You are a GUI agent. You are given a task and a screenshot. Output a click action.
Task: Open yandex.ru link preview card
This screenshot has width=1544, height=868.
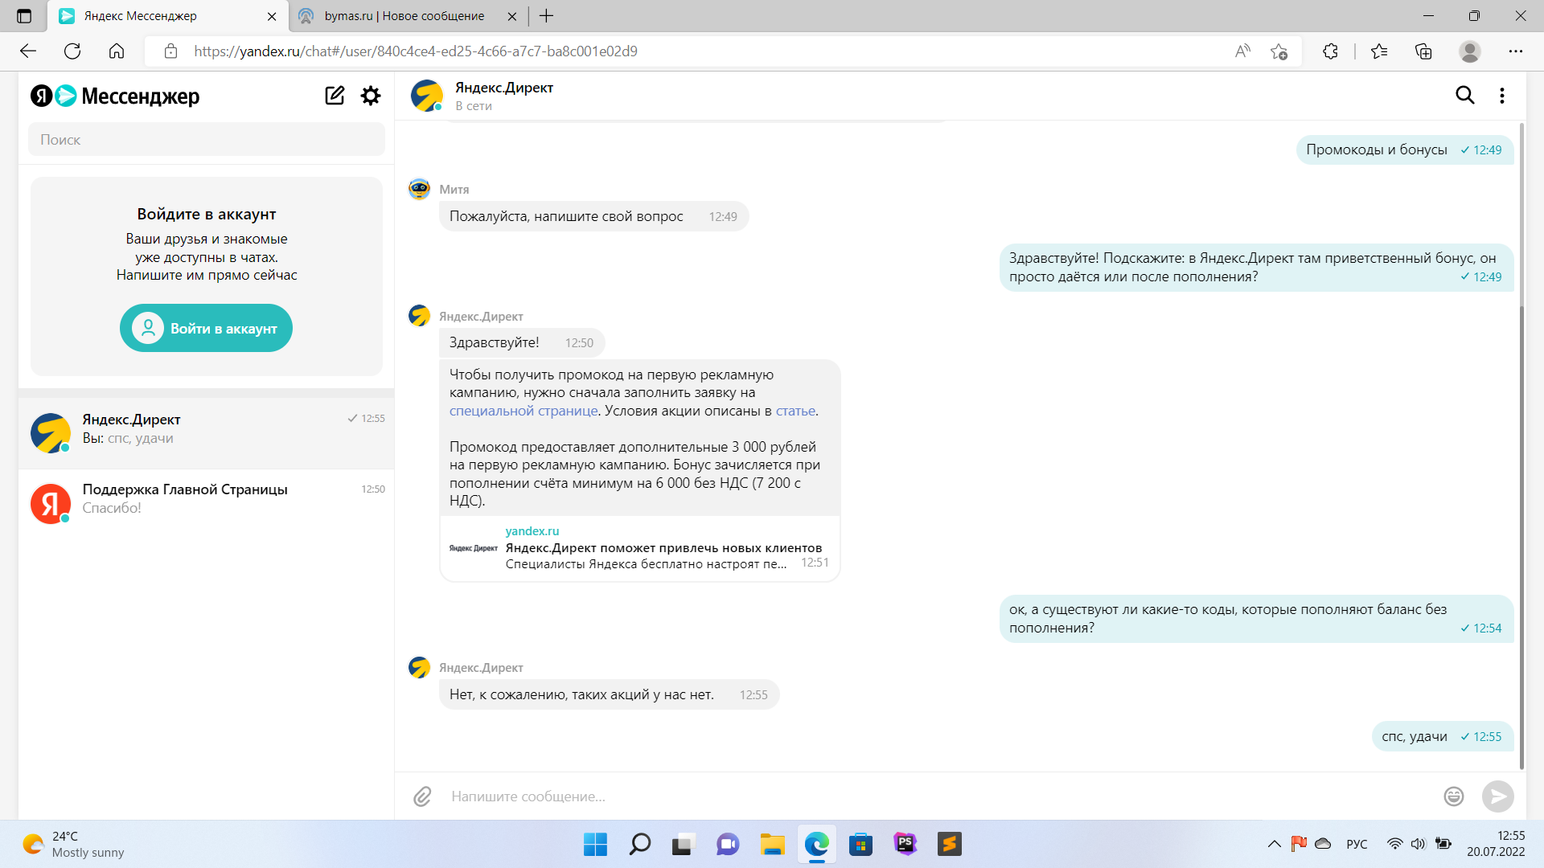[x=639, y=548]
